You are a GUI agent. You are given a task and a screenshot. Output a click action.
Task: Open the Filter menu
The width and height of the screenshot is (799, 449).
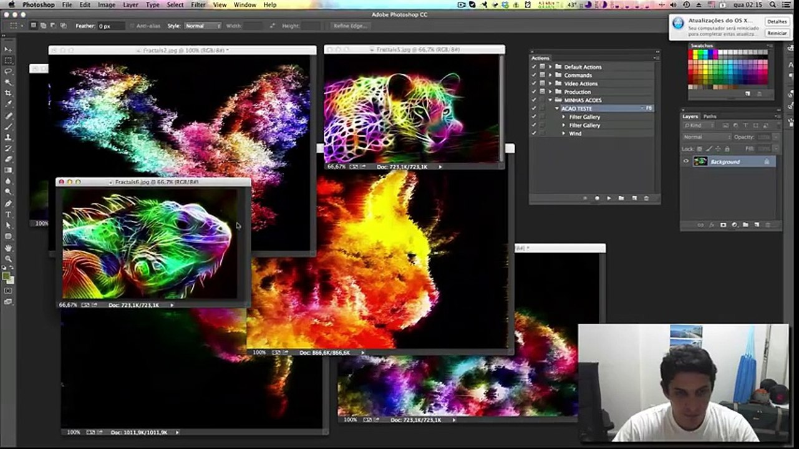(198, 4)
